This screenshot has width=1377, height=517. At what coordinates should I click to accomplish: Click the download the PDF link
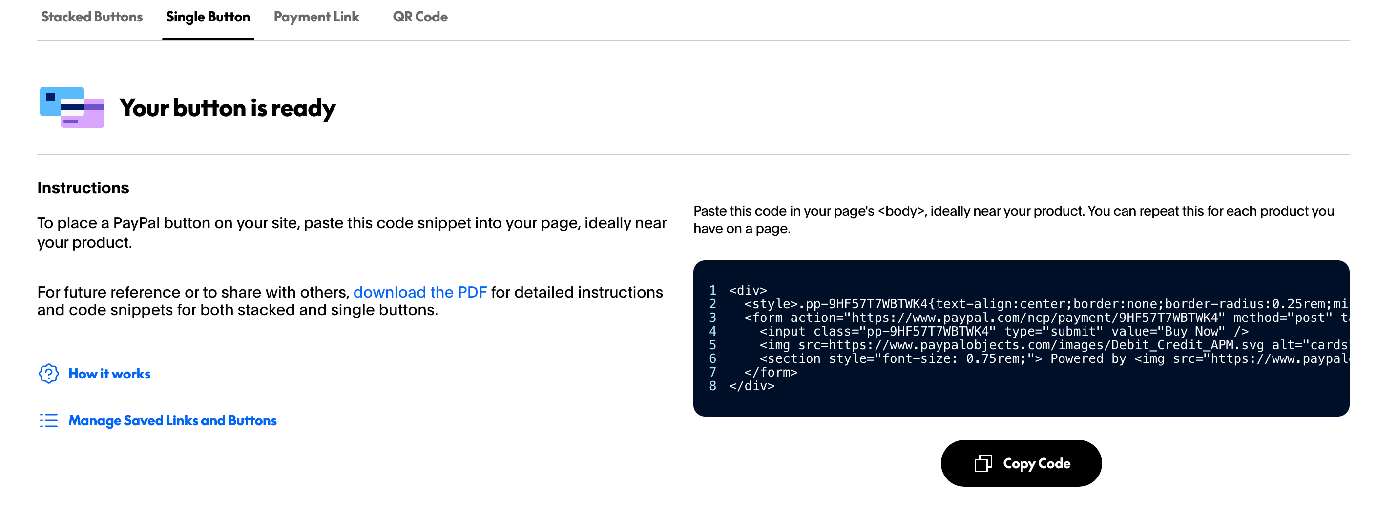[420, 292]
